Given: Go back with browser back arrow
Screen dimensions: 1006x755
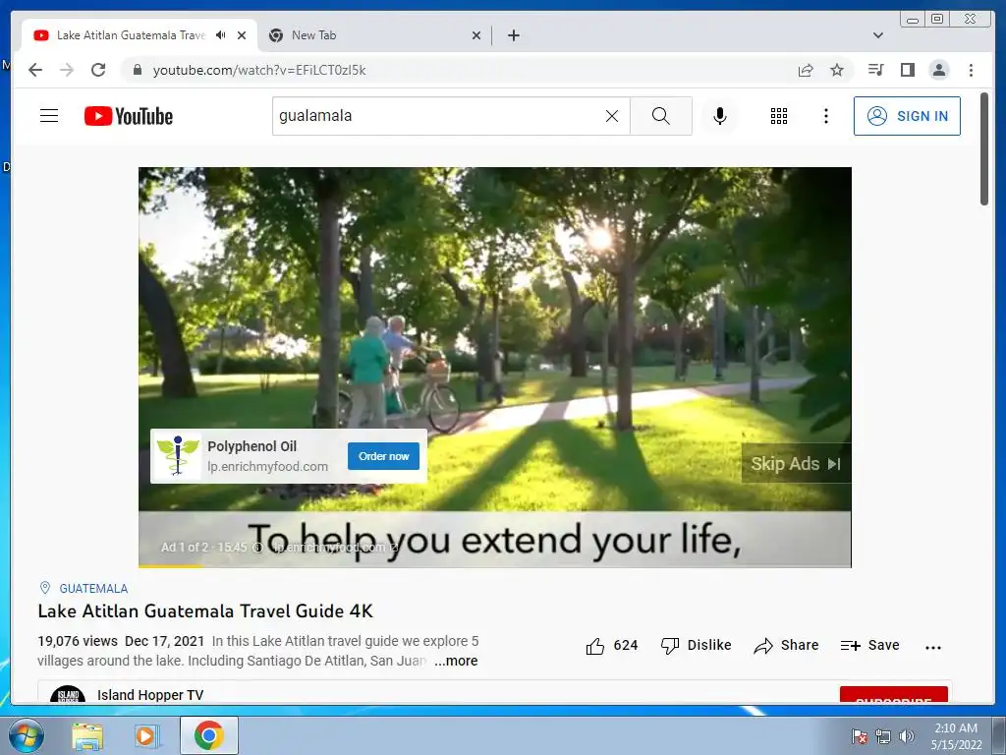Looking at the screenshot, I should tap(35, 70).
